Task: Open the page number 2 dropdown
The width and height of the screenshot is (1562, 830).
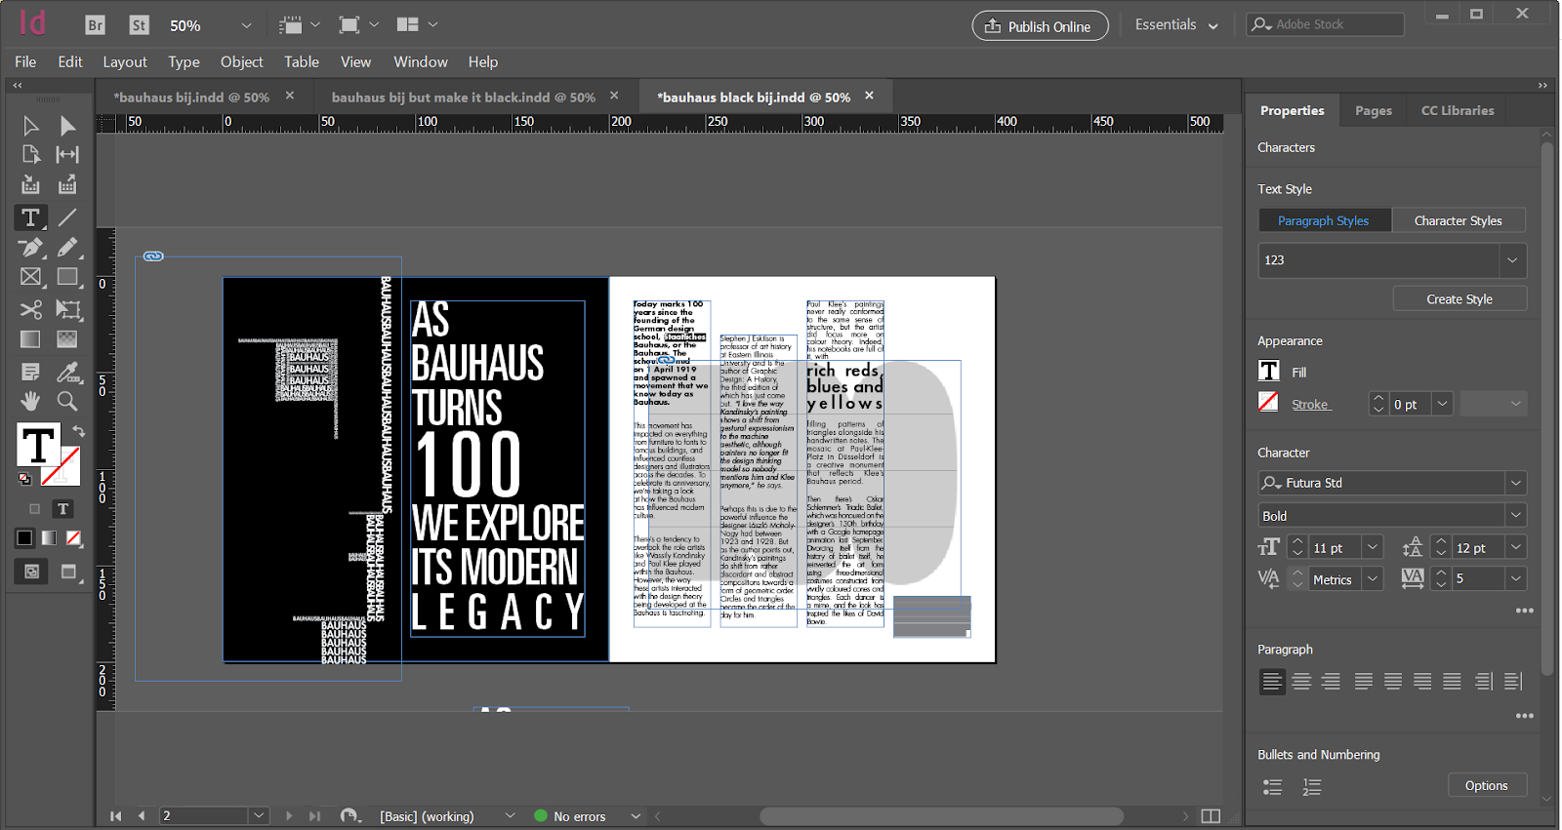Action: coord(259,816)
